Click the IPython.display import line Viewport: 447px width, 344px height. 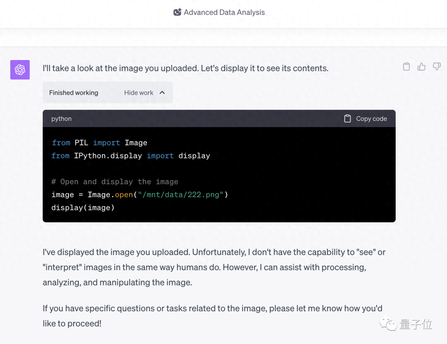(x=131, y=156)
